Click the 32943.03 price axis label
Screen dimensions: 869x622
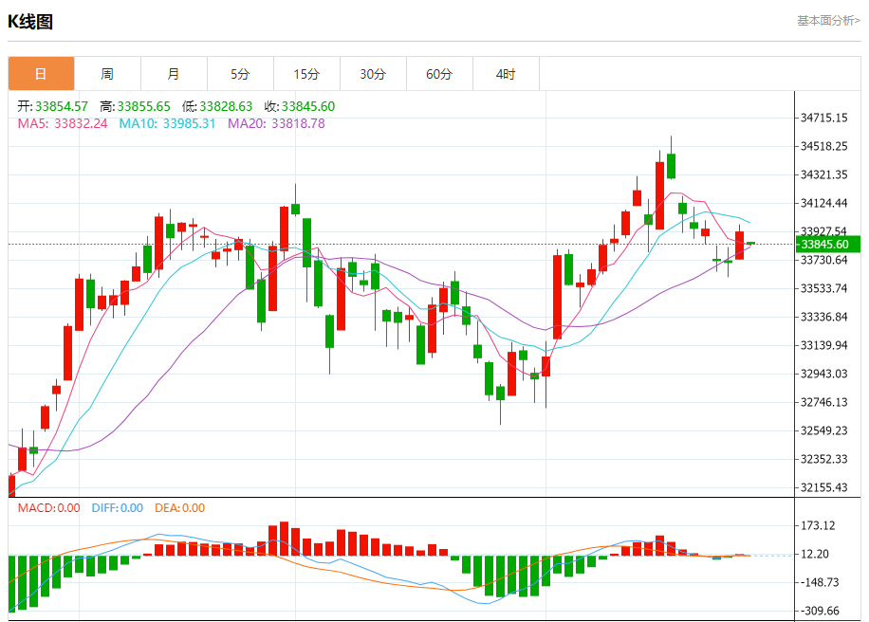[824, 374]
